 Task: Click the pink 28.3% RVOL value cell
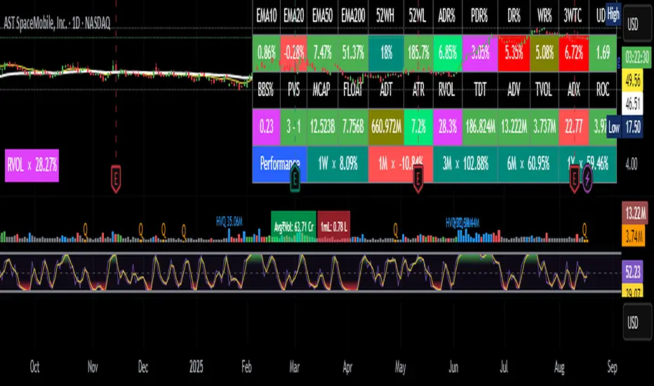pos(448,127)
